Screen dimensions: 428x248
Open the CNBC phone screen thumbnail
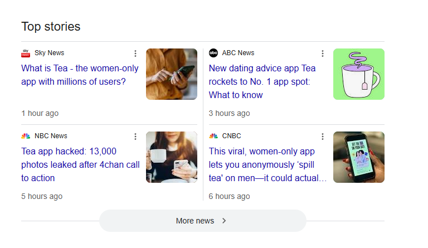click(359, 157)
